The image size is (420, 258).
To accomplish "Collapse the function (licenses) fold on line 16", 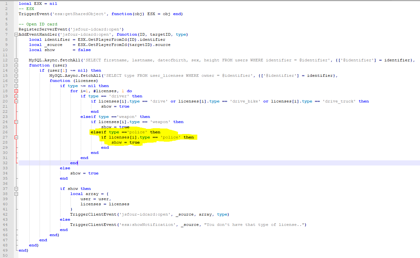I will (16, 81).
